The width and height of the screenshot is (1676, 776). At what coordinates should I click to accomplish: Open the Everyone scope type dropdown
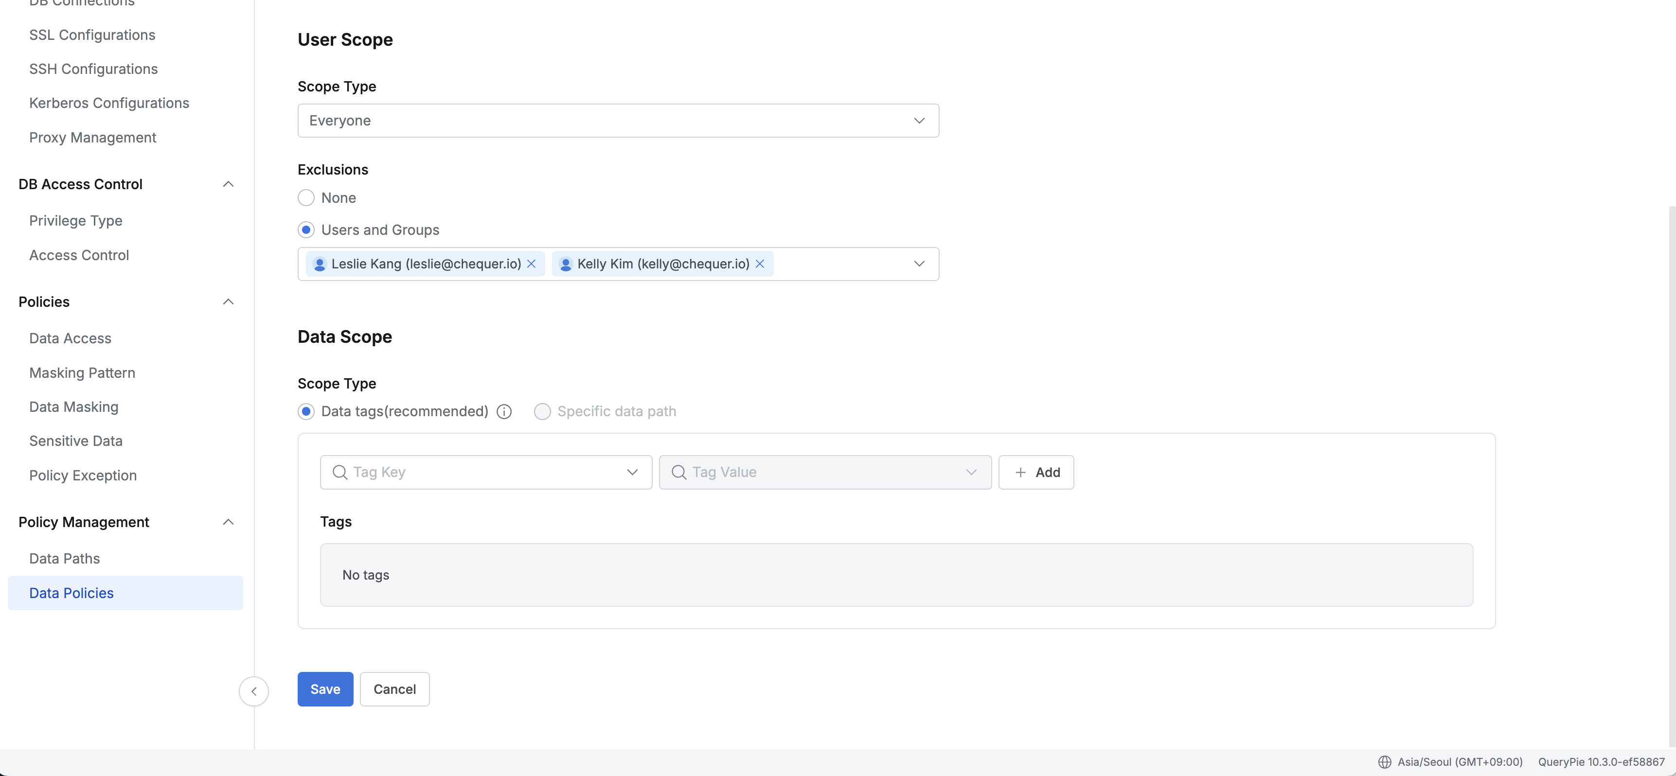(618, 120)
